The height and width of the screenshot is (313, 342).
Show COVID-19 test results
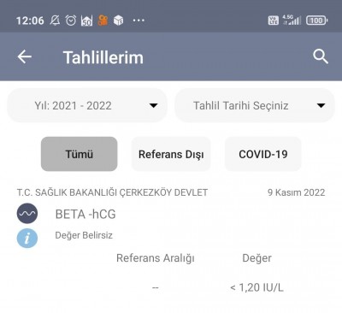[263, 154]
